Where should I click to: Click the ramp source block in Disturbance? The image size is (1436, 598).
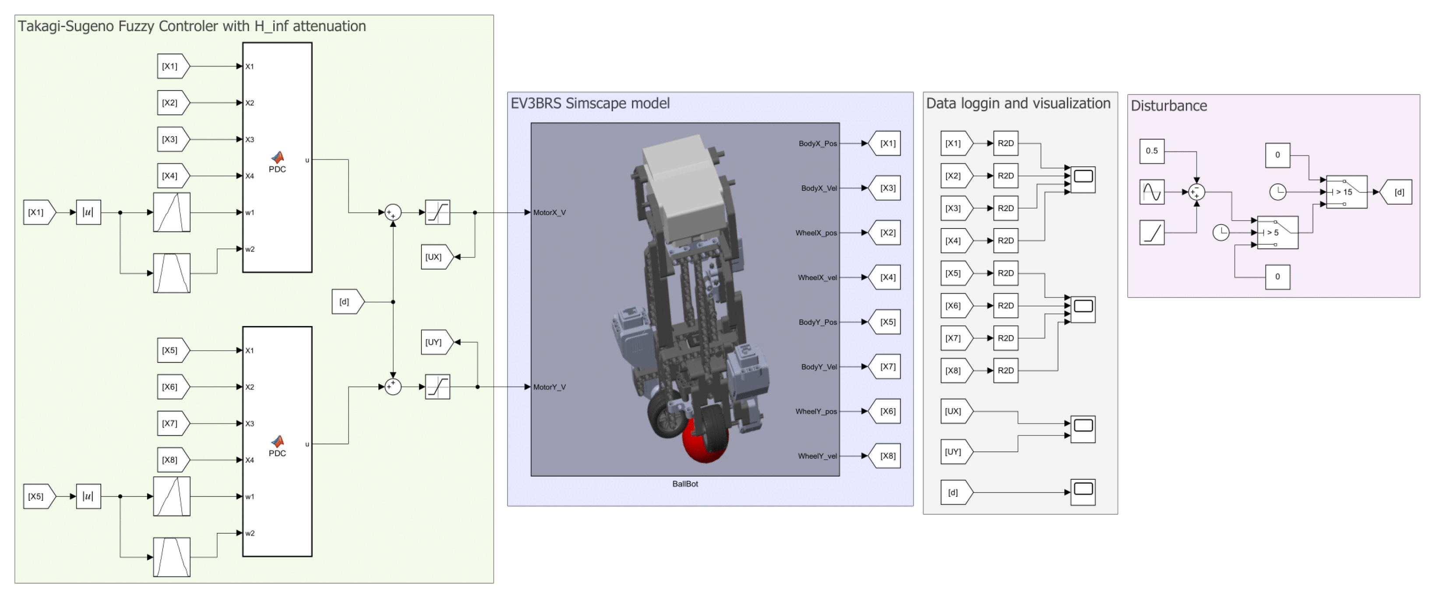click(1152, 232)
